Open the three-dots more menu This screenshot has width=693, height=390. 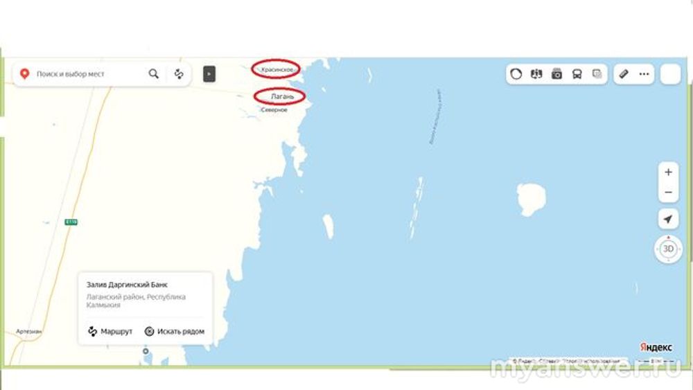pos(644,73)
